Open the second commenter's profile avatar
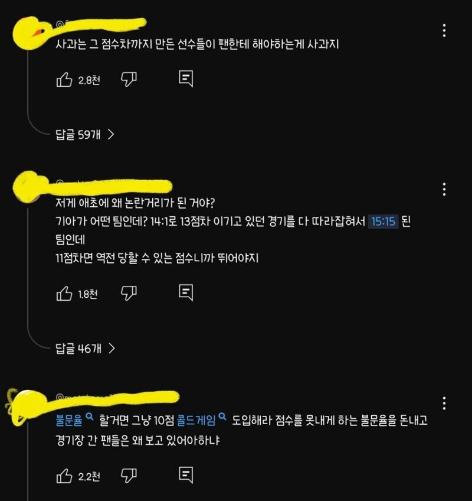 [29, 187]
